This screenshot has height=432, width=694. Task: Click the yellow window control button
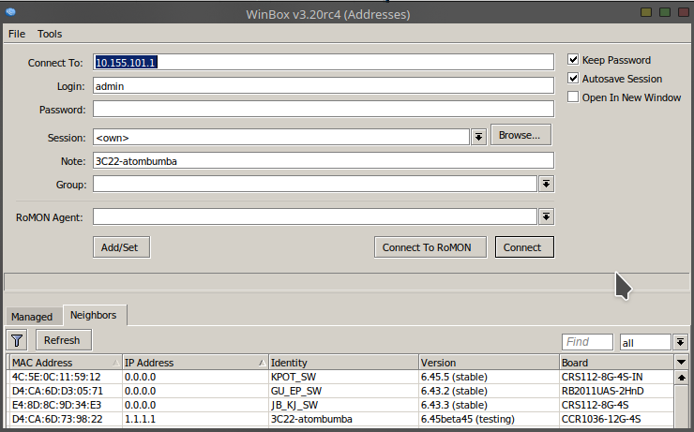click(646, 12)
